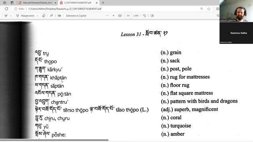
Task: Click the word 'kārkyu''
Action: (x=55, y=70)
